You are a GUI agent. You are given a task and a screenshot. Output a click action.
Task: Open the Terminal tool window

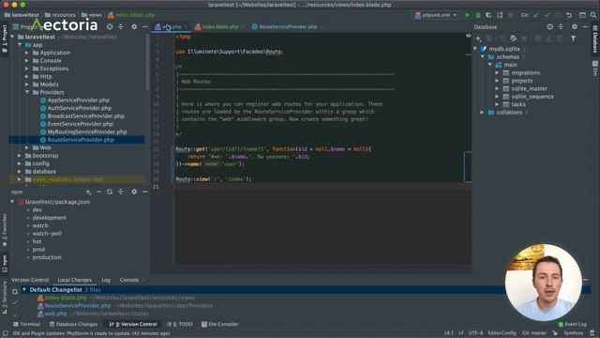26,324
